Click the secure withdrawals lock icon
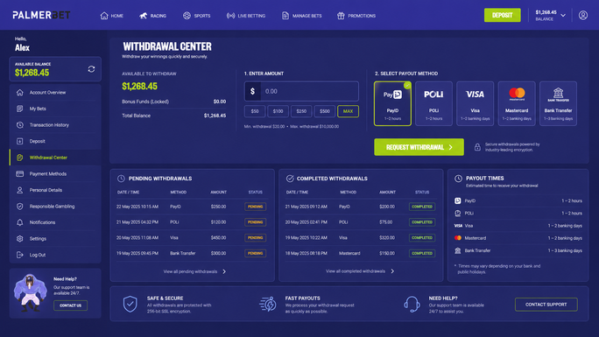Screen dimensions: 599x337 click(x=477, y=147)
